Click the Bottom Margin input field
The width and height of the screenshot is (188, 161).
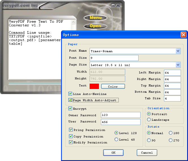[172, 92]
